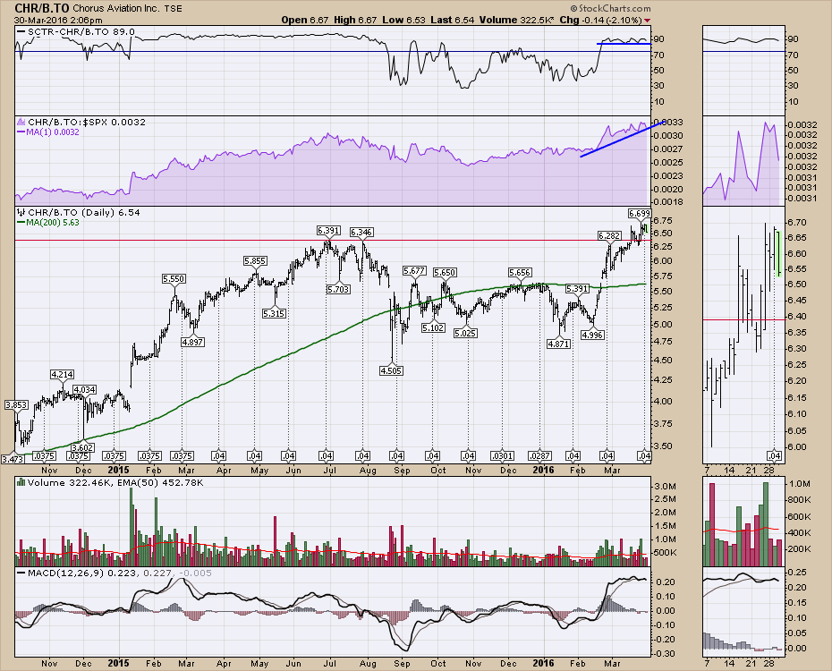This screenshot has width=832, height=671.
Task: Click the 5.550 price peak label
Action: click(x=174, y=279)
